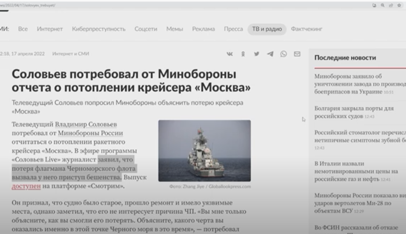Share article via Telegram icon

click(270, 54)
